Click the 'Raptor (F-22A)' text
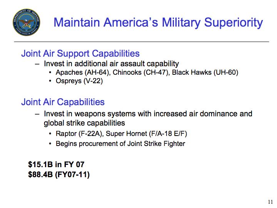The height and width of the screenshot is (208, 277). pyautogui.click(x=80, y=134)
